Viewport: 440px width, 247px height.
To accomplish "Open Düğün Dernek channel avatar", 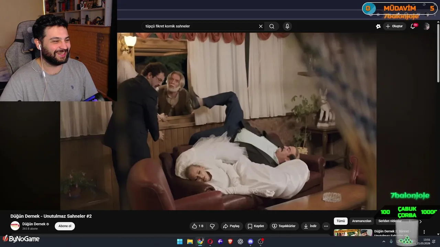I will (x=15, y=226).
